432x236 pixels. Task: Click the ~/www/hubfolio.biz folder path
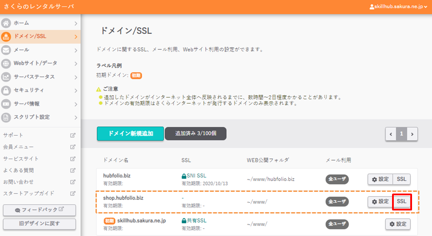click(x=270, y=179)
